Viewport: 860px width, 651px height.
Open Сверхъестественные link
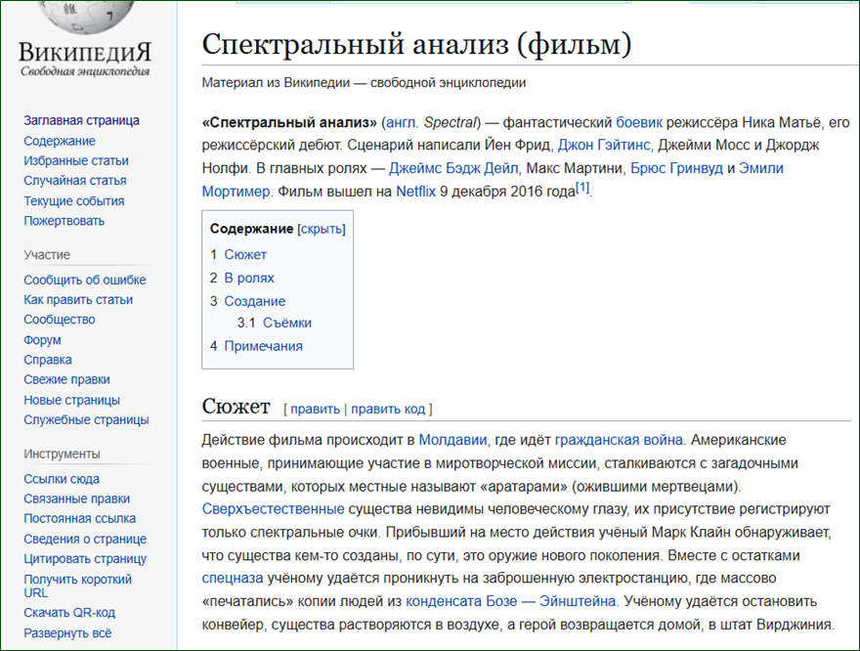(273, 509)
